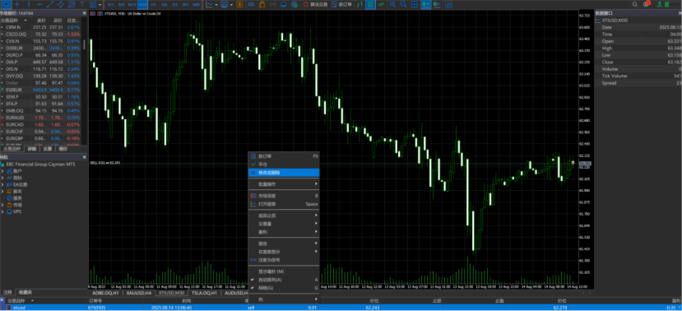Open the chart type dropdown arrow
682x311 pixels.
(216, 4)
